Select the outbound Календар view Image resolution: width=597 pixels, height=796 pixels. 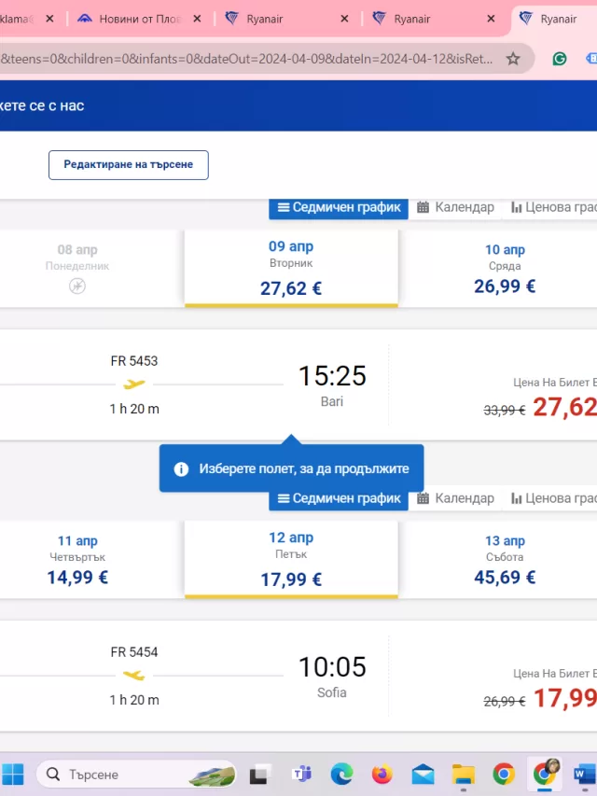pos(455,207)
